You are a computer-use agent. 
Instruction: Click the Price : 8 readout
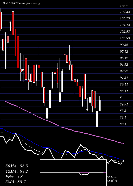point(14,177)
